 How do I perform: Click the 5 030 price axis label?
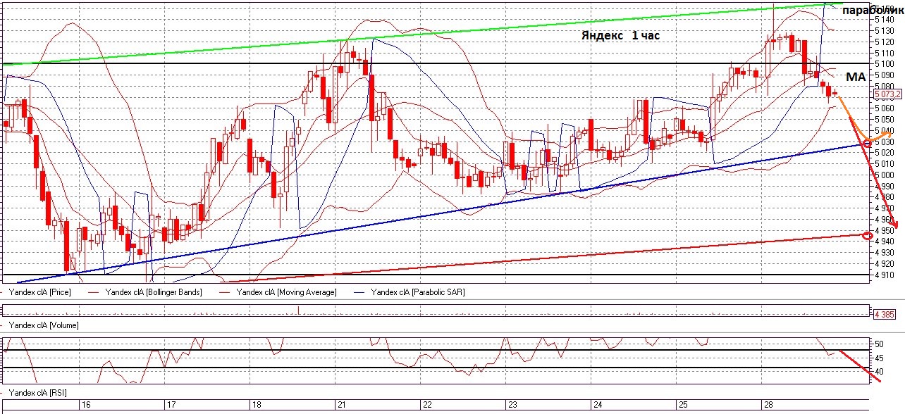[x=885, y=142]
